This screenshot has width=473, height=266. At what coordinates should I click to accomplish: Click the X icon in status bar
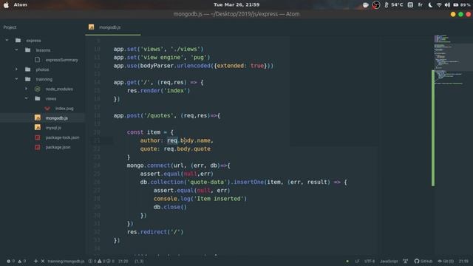[x=43, y=261]
